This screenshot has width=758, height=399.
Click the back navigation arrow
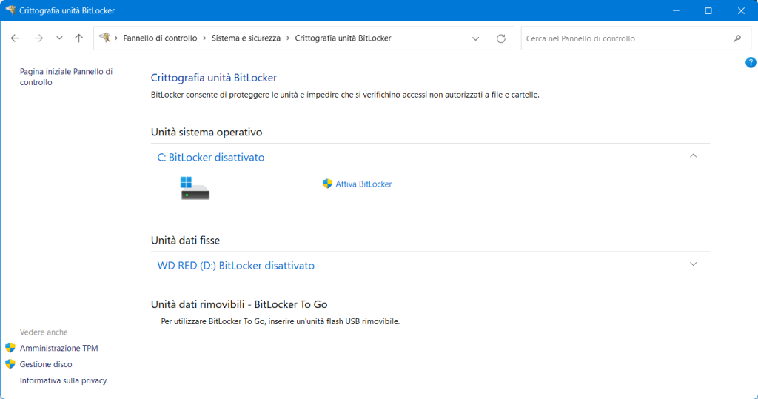[15, 38]
